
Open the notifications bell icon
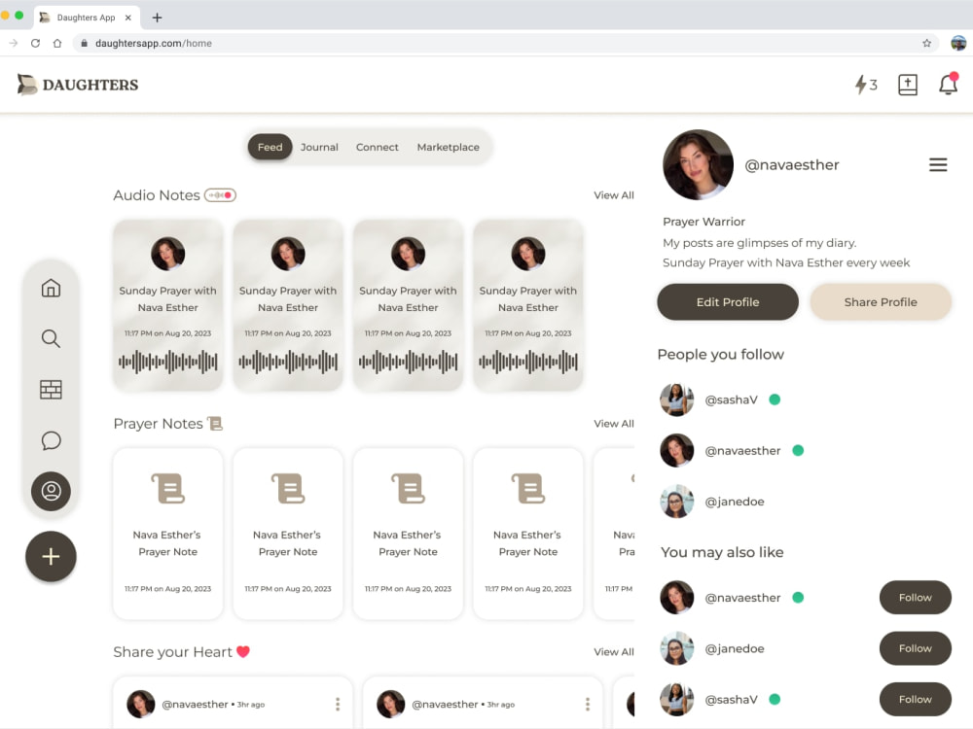[948, 84]
